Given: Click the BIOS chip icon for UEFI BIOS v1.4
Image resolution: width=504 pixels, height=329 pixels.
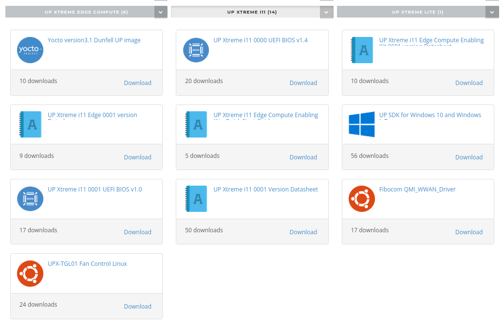Looking at the screenshot, I should point(196,50).
